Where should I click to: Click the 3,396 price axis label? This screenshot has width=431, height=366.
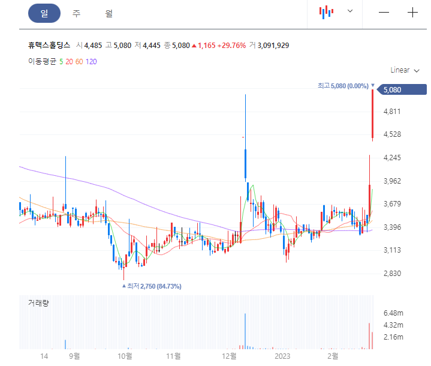click(392, 227)
